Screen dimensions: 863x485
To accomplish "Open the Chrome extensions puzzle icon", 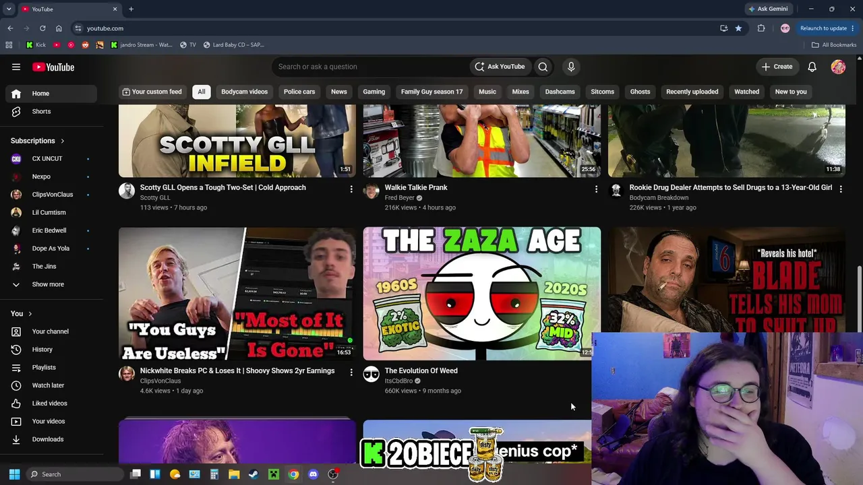I will point(761,28).
